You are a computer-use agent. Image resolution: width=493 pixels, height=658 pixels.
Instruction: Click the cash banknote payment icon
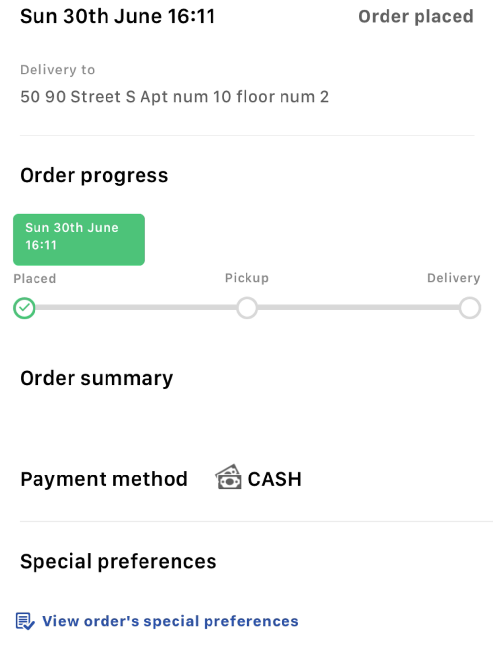[228, 477]
